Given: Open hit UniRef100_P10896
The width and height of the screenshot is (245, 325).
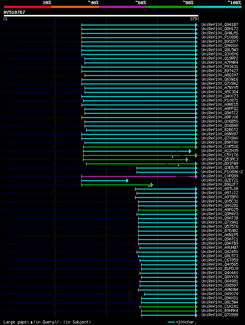Looking at the screenshot, I should (220, 37).
